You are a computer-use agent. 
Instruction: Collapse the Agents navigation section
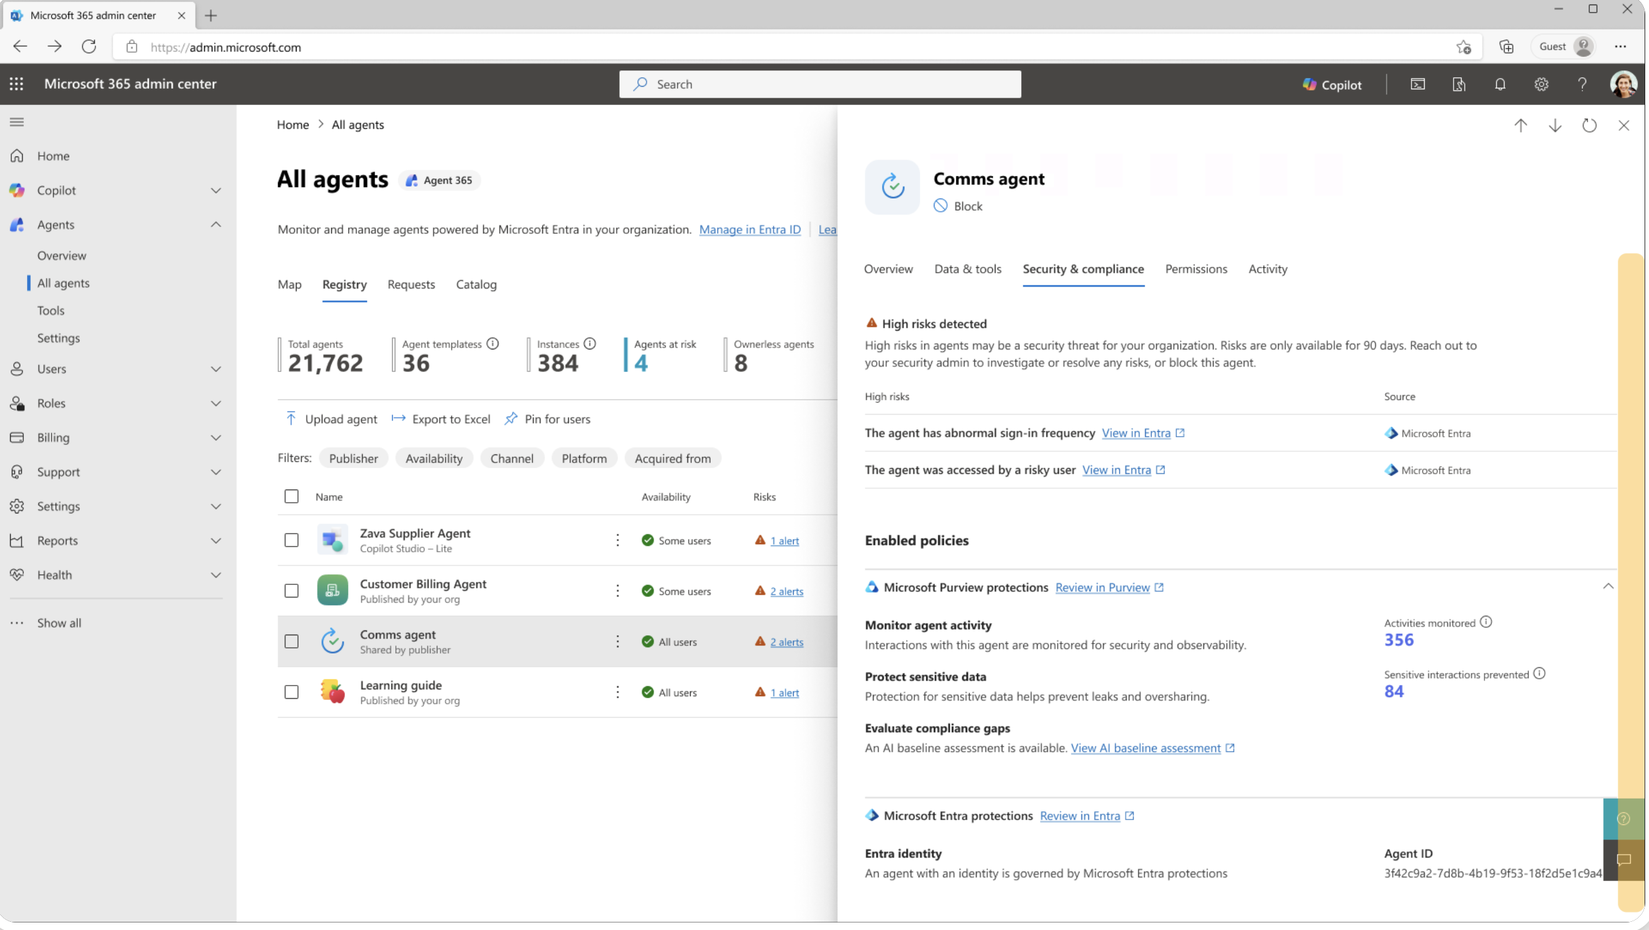point(216,226)
